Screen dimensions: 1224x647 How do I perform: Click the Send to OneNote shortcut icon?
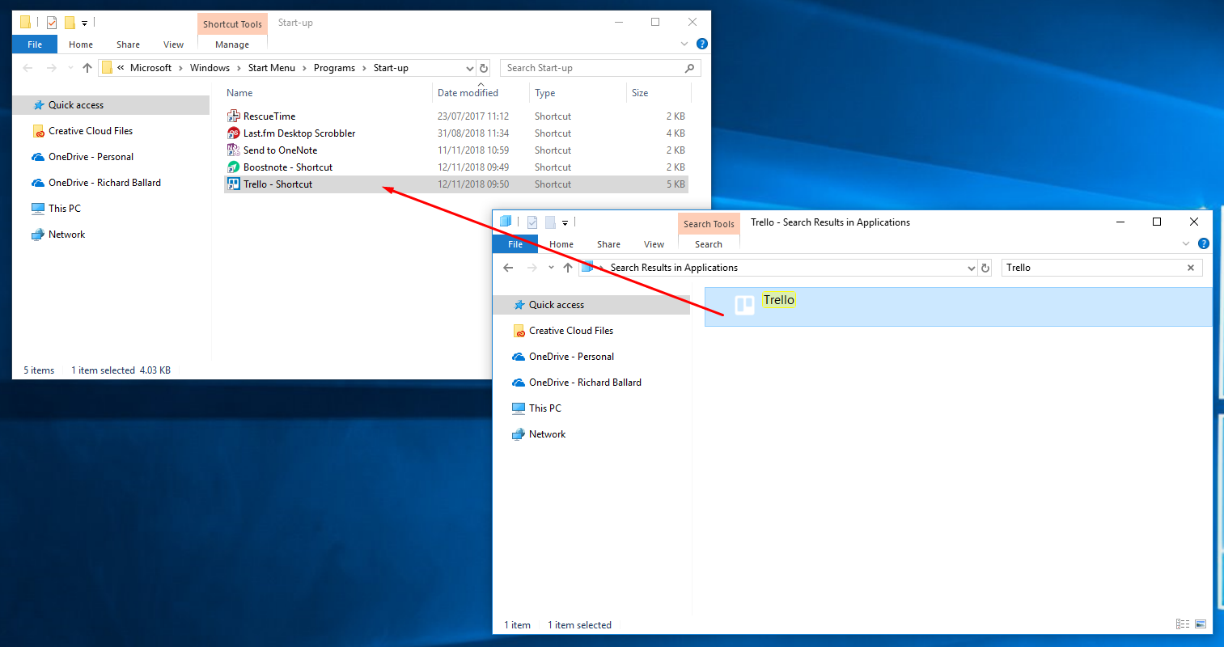pos(234,150)
